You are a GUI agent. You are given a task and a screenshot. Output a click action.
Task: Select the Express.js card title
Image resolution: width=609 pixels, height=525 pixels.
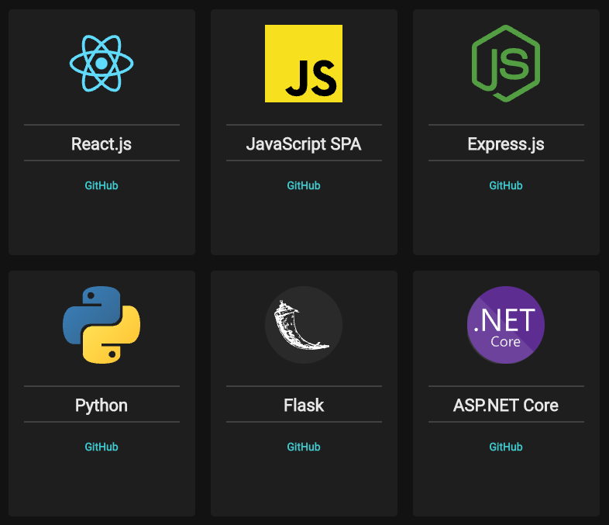tap(506, 144)
